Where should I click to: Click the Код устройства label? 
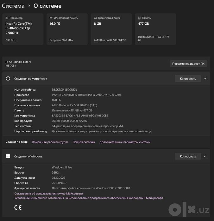click(x=24, y=116)
